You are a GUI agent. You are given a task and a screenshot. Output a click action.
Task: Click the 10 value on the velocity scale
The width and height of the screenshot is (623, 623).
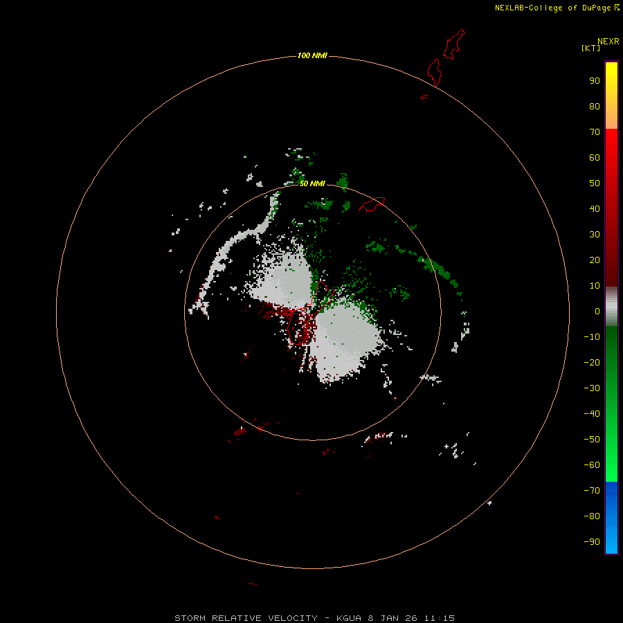click(x=595, y=286)
